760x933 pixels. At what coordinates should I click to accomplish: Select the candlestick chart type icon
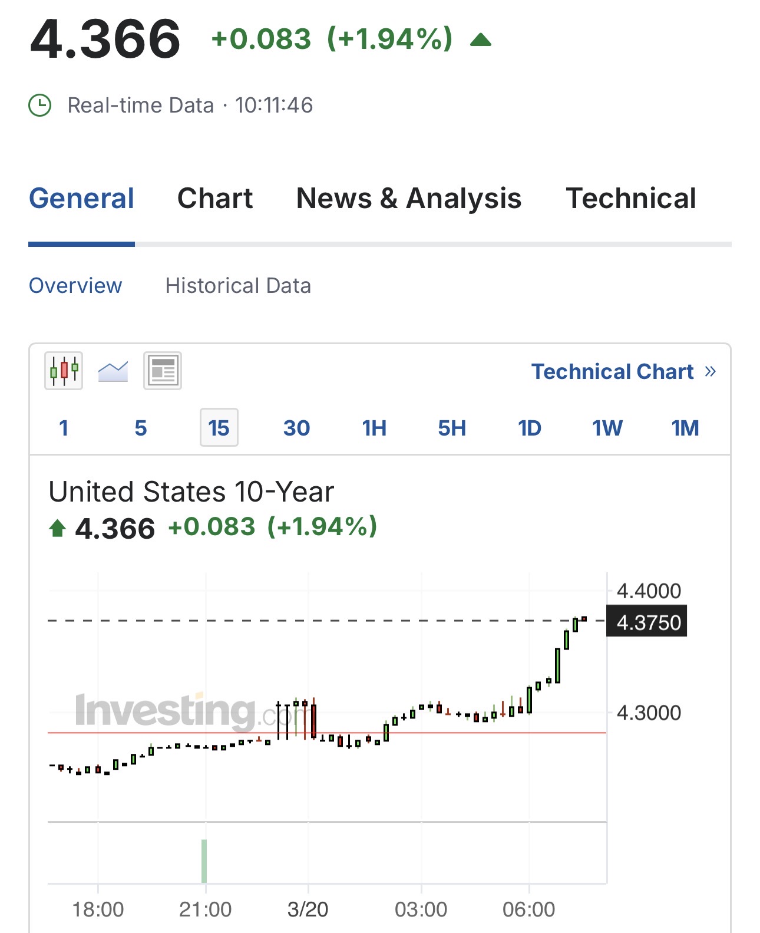(x=64, y=371)
